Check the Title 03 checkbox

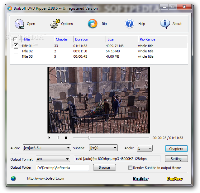tap(16, 56)
